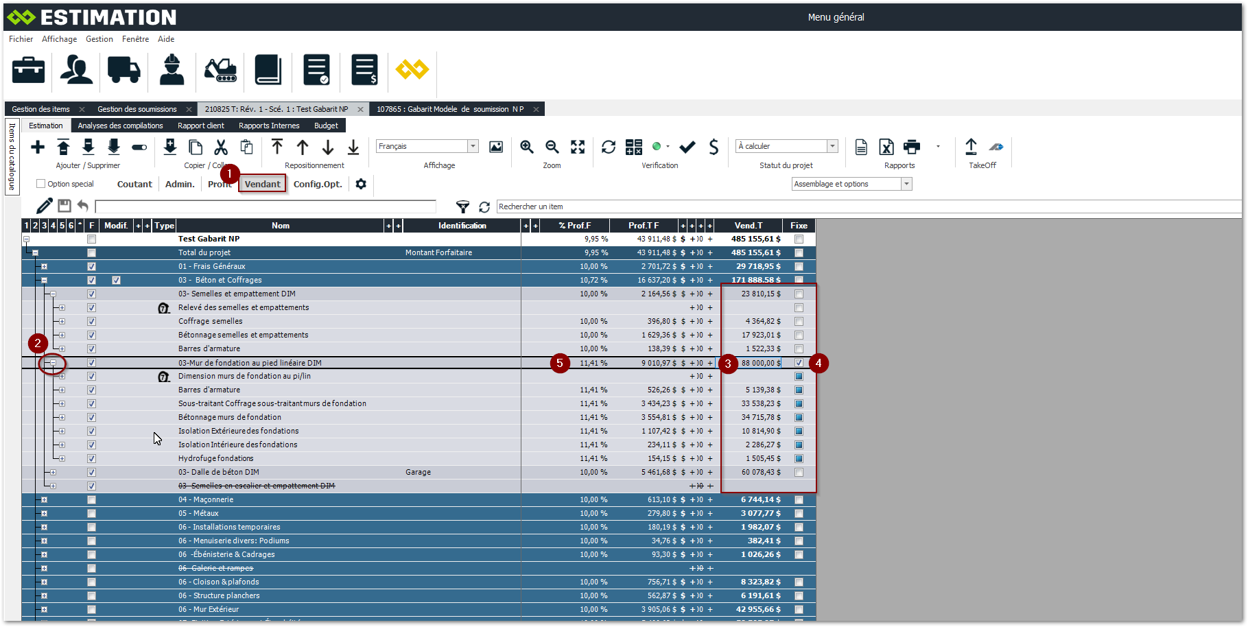Open the delivery truck icon

pos(123,70)
